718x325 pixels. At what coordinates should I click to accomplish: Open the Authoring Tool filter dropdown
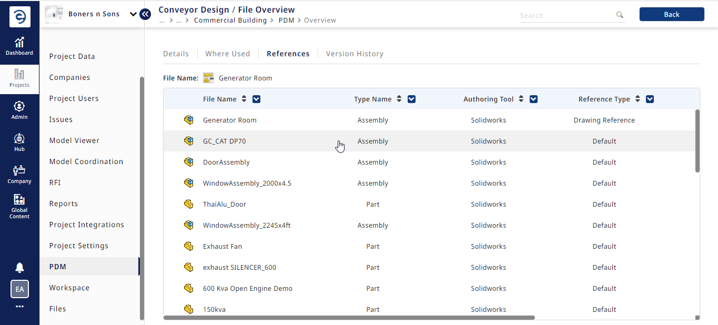pos(533,99)
